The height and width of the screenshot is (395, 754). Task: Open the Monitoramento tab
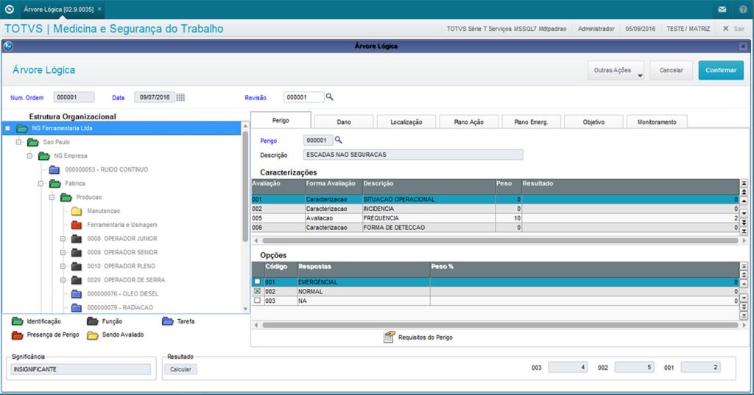tap(657, 122)
